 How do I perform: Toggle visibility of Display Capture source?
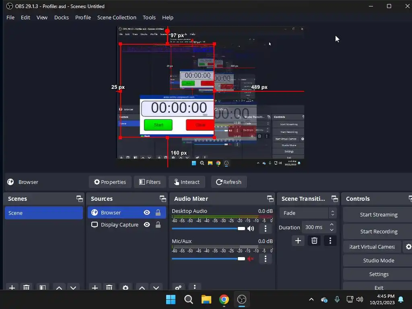tap(147, 225)
